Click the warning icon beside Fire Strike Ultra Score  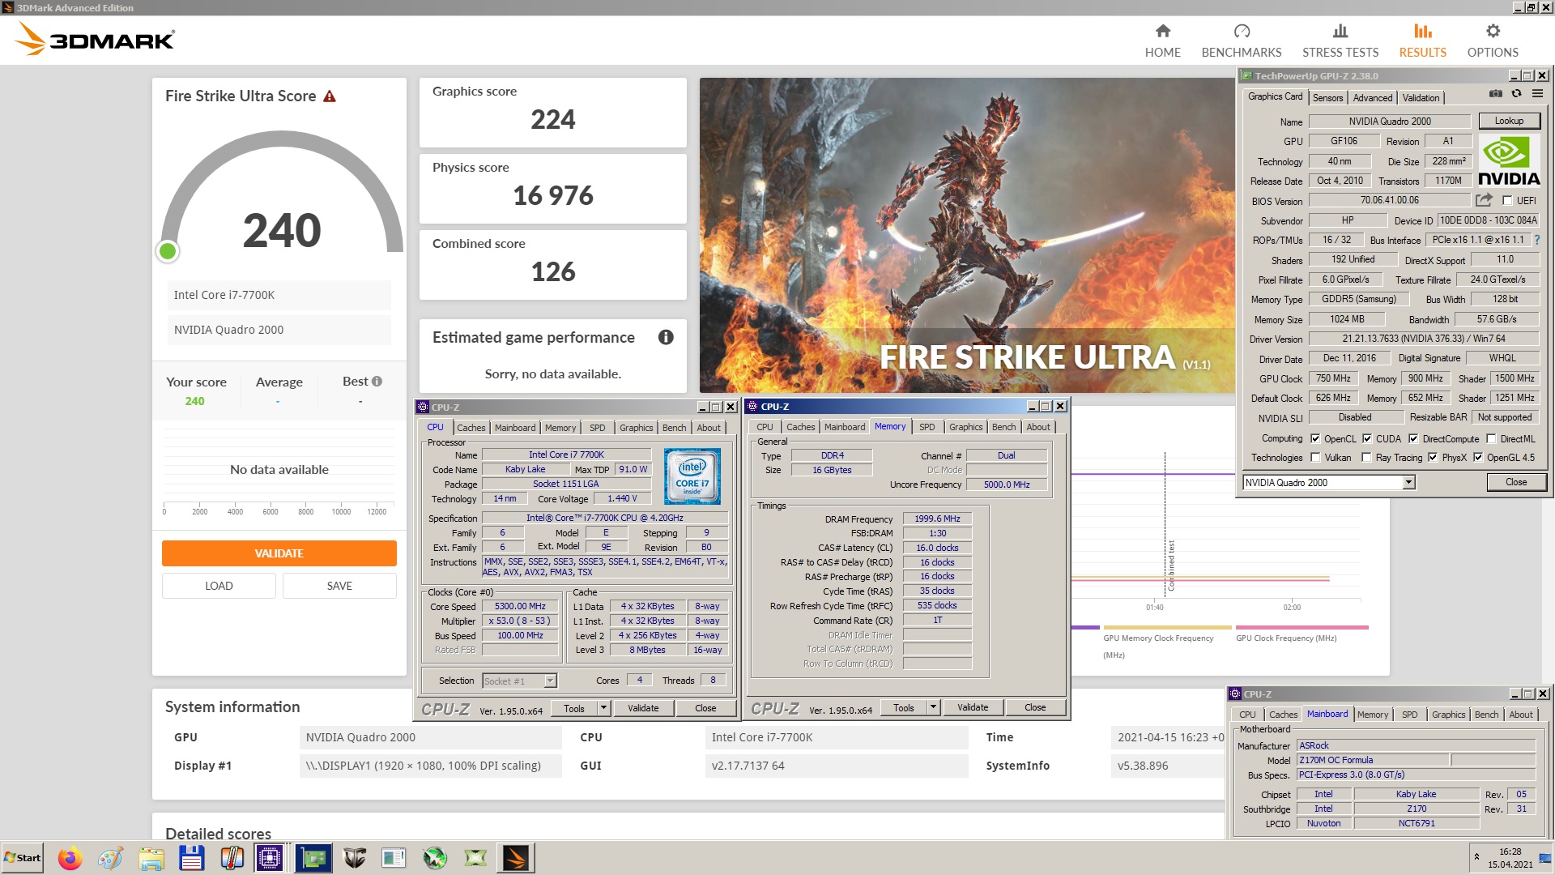[x=330, y=96]
